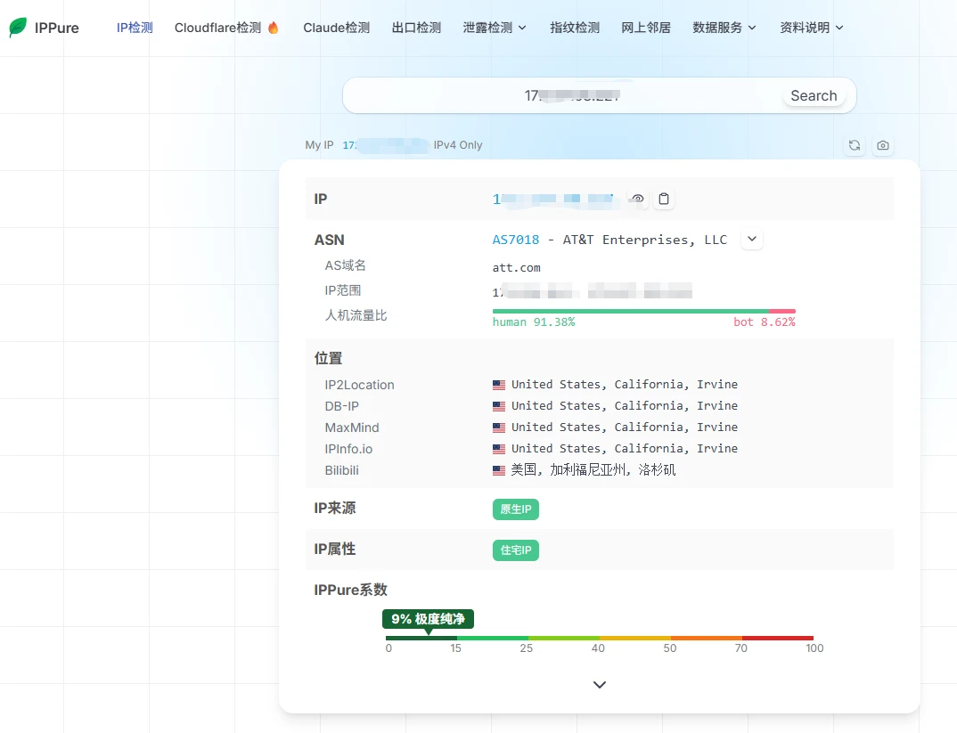
Task: Click the att.com AS domain text
Action: coord(516,268)
